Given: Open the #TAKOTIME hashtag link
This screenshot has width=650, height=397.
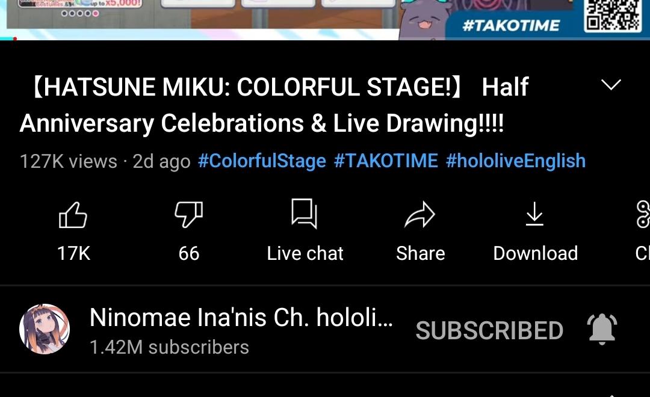Looking at the screenshot, I should coord(386,161).
